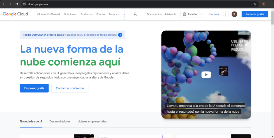Image resolution: width=274 pixels, height=138 pixels.
Task: Open Información General menu
Action: tap(48, 14)
